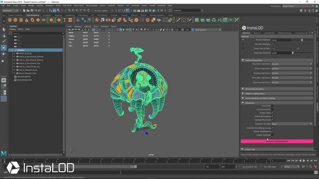Enable the Legacy Optimizer checkbox

pos(272,135)
